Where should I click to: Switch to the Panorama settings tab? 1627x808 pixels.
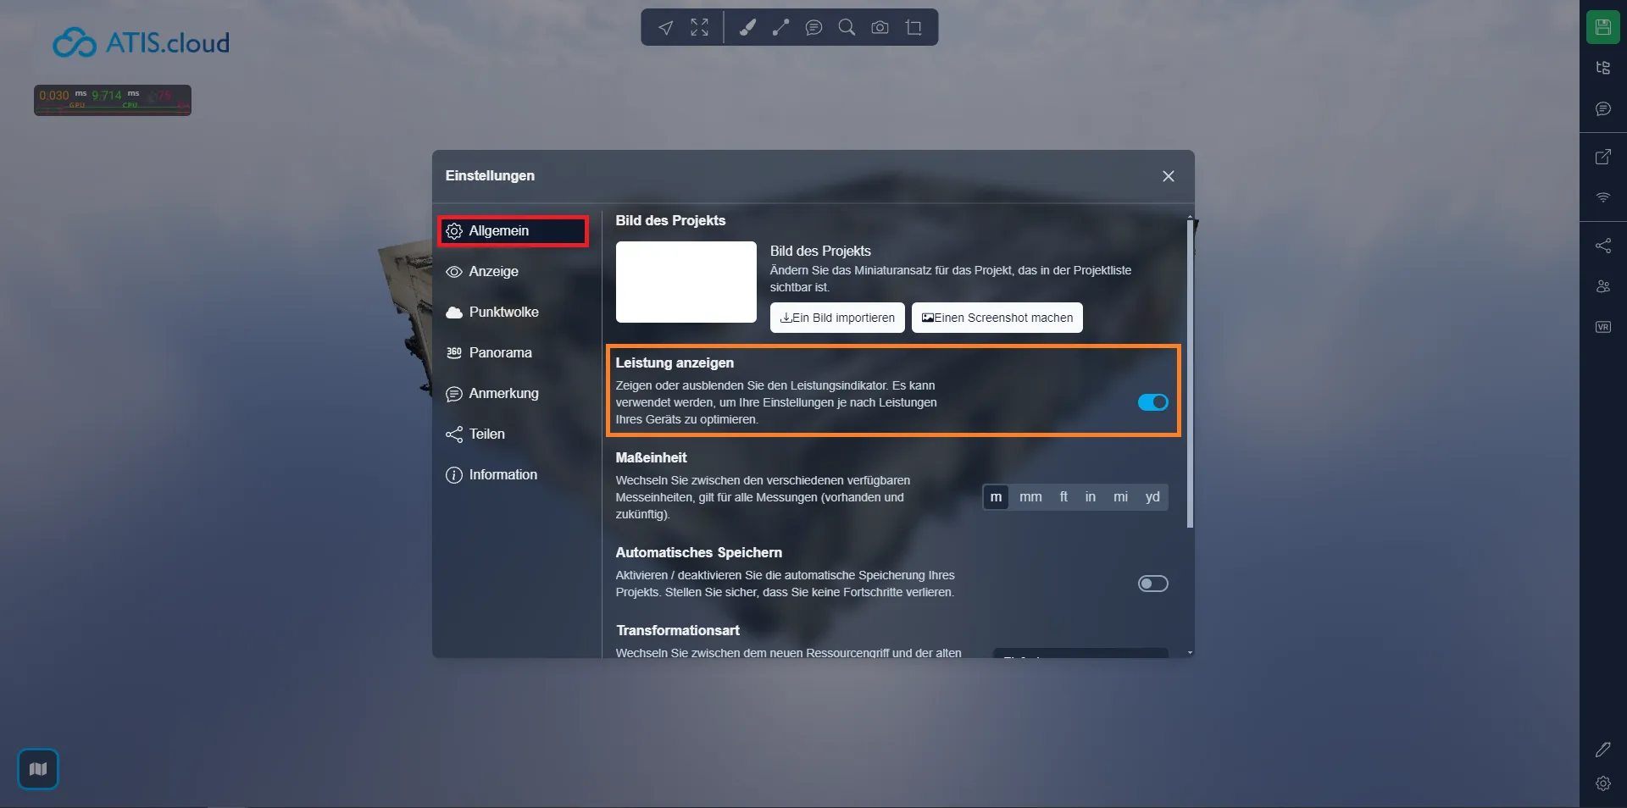[x=500, y=352]
